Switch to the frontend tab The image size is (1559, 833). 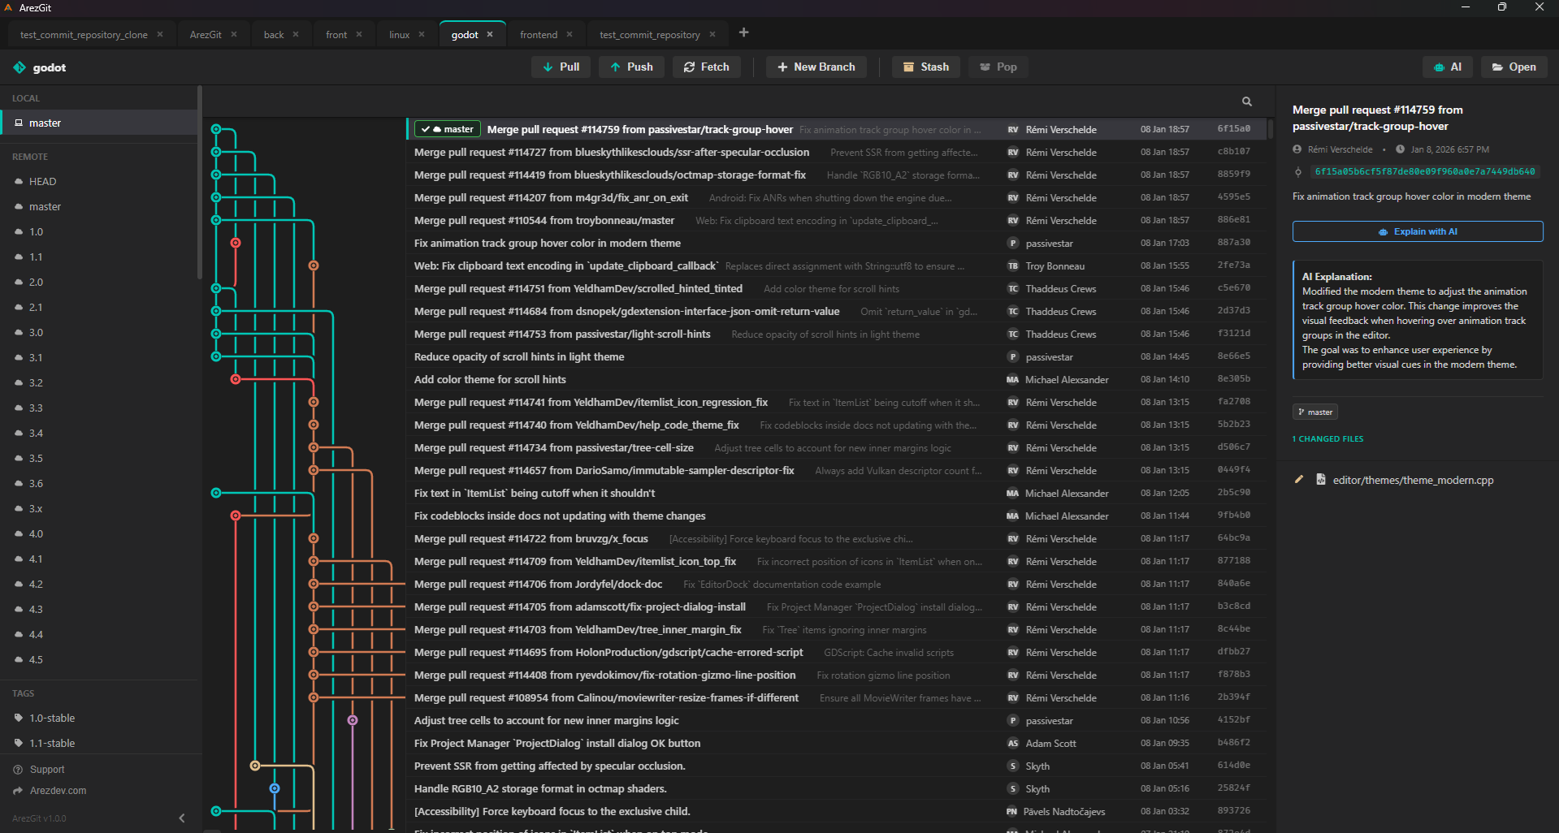(x=538, y=34)
